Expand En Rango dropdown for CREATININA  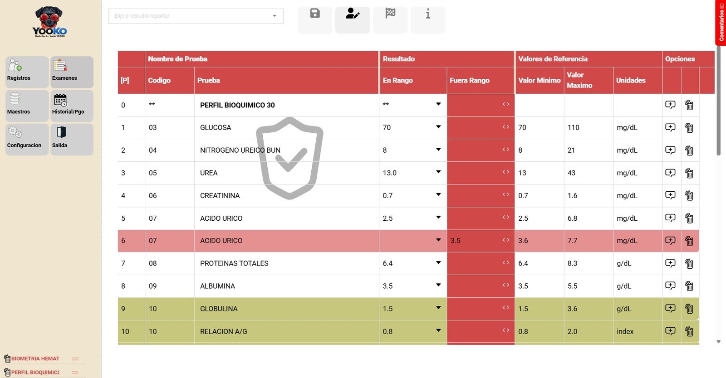point(438,195)
